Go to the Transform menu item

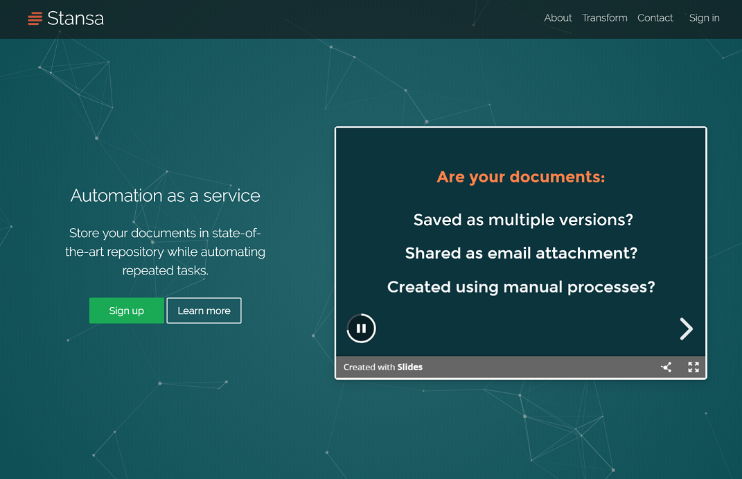tap(604, 18)
